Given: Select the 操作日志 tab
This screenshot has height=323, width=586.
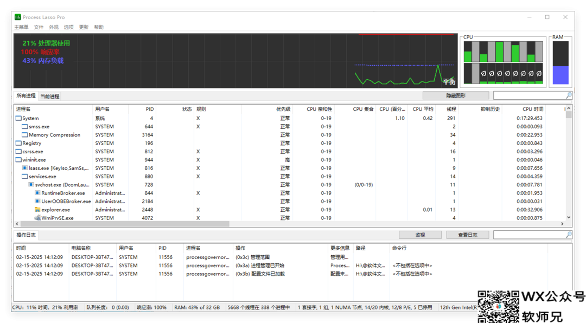Looking at the screenshot, I should click(x=26, y=235).
